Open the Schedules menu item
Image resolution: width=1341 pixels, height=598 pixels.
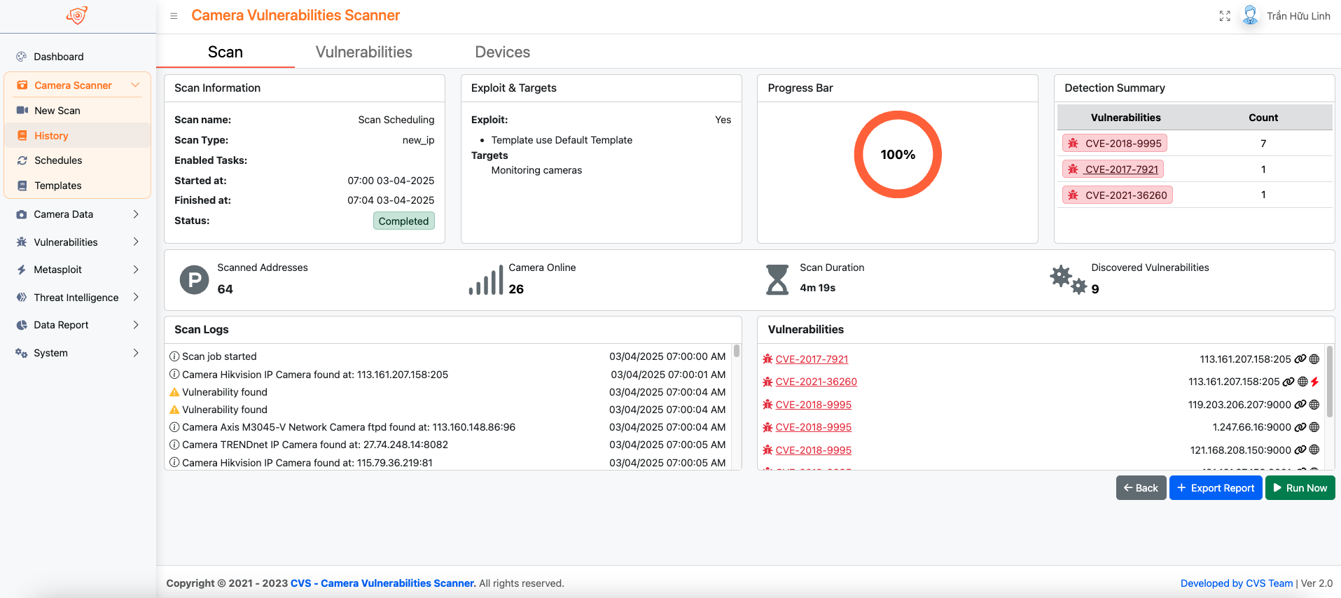point(78,160)
